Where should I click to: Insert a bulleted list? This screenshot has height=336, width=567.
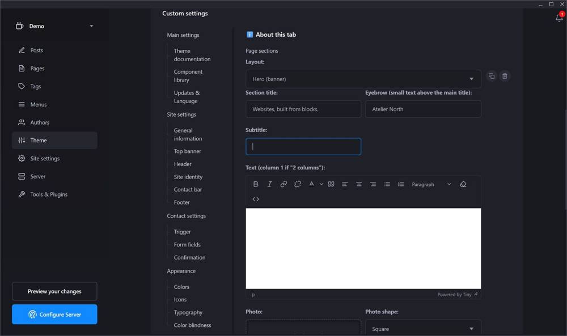click(387, 184)
